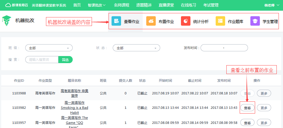Image resolution: width=283 pixels, height=128 pixels.
Task: Open the 逐题精讲 menu
Action: tap(144, 5)
